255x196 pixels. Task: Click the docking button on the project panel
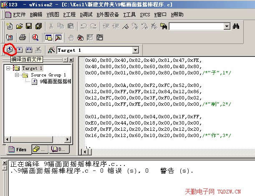click(x=66, y=60)
